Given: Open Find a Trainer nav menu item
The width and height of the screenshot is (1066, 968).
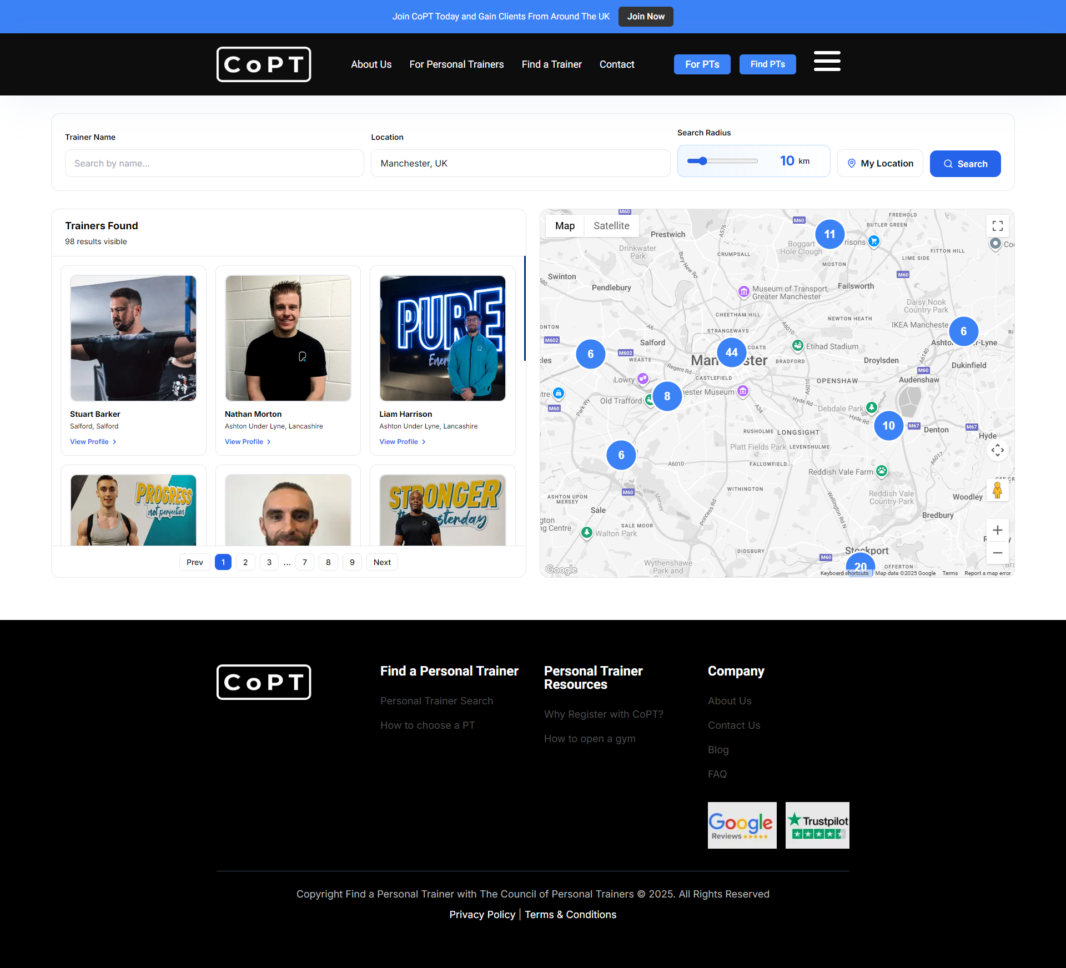Looking at the screenshot, I should [x=551, y=64].
